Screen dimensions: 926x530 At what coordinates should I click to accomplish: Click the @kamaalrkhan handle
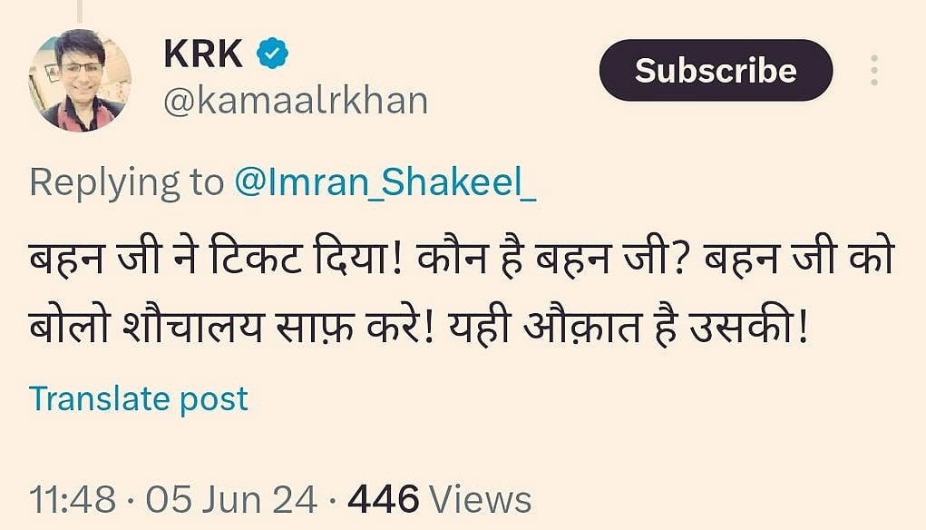(x=296, y=101)
